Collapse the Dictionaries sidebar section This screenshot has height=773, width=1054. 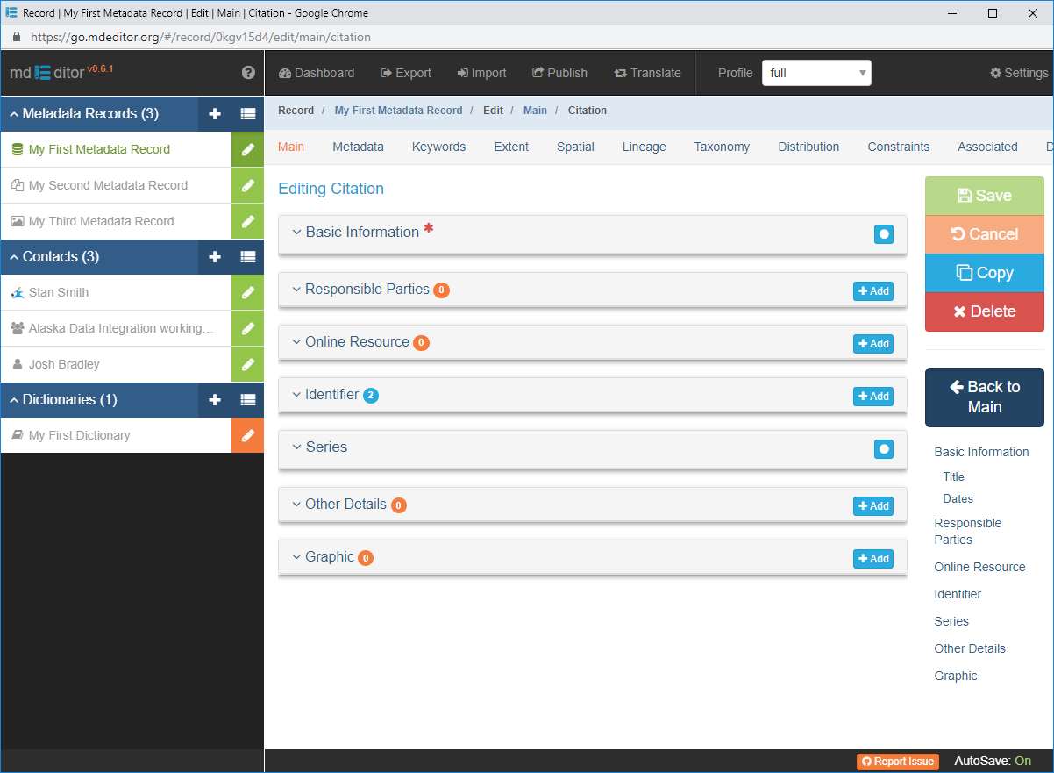coord(64,399)
